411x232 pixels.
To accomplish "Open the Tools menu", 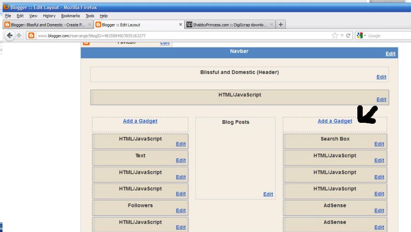I will (90, 16).
